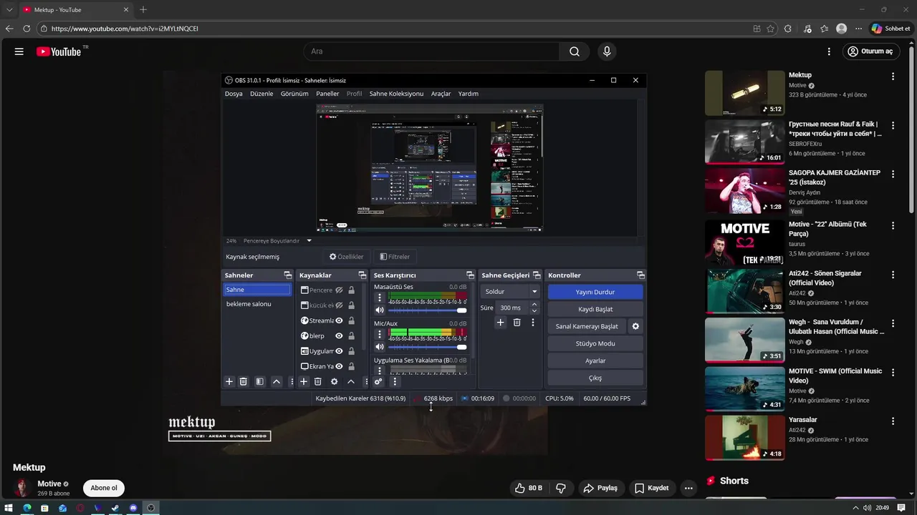Increase transition duration with up arrow
This screenshot has width=917, height=515.
coord(534,305)
